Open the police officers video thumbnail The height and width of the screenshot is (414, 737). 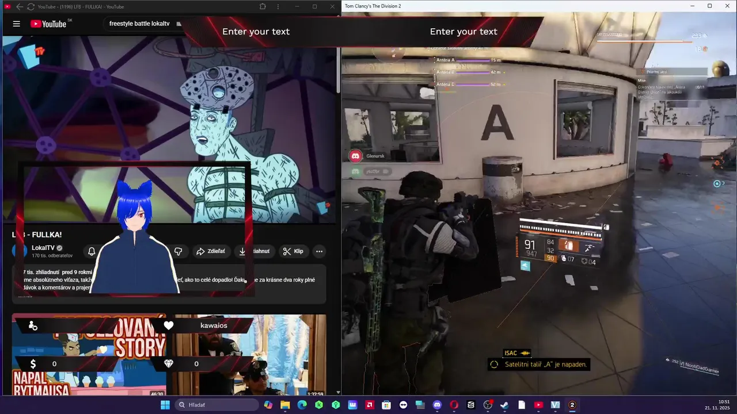(x=250, y=355)
